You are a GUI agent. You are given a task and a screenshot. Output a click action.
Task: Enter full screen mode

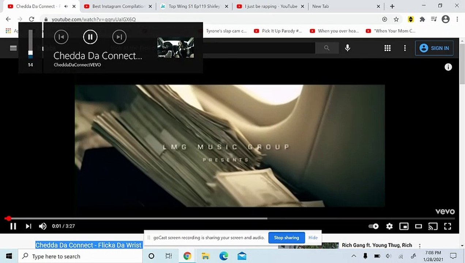pos(447,226)
